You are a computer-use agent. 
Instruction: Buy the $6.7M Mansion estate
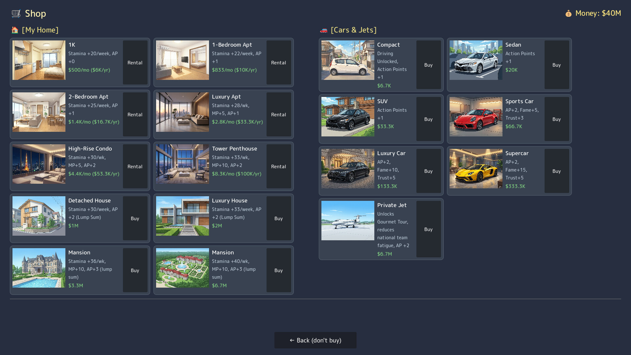279,270
